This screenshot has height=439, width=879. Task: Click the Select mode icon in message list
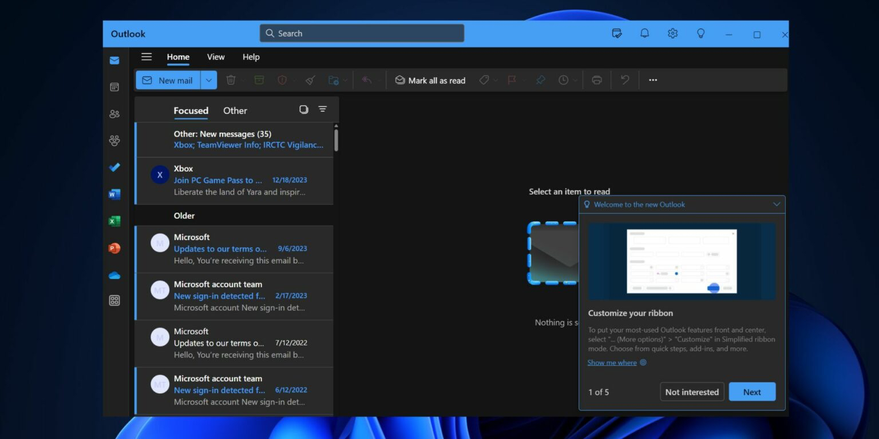pos(304,109)
